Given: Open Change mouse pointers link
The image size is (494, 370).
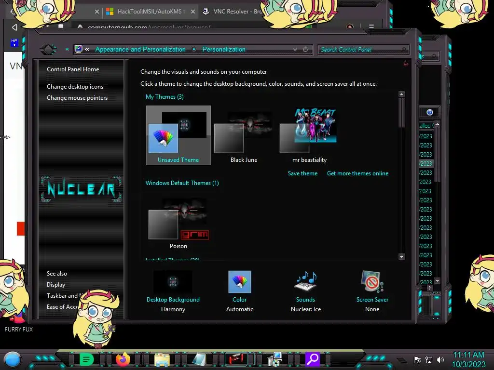Looking at the screenshot, I should (77, 97).
